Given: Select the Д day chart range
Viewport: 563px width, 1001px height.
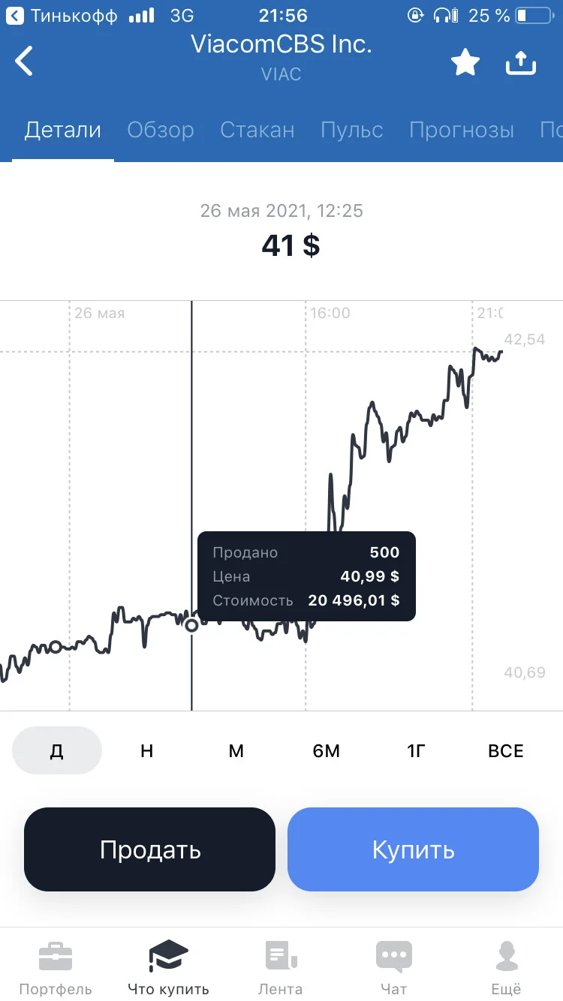Looking at the screenshot, I should tap(57, 750).
